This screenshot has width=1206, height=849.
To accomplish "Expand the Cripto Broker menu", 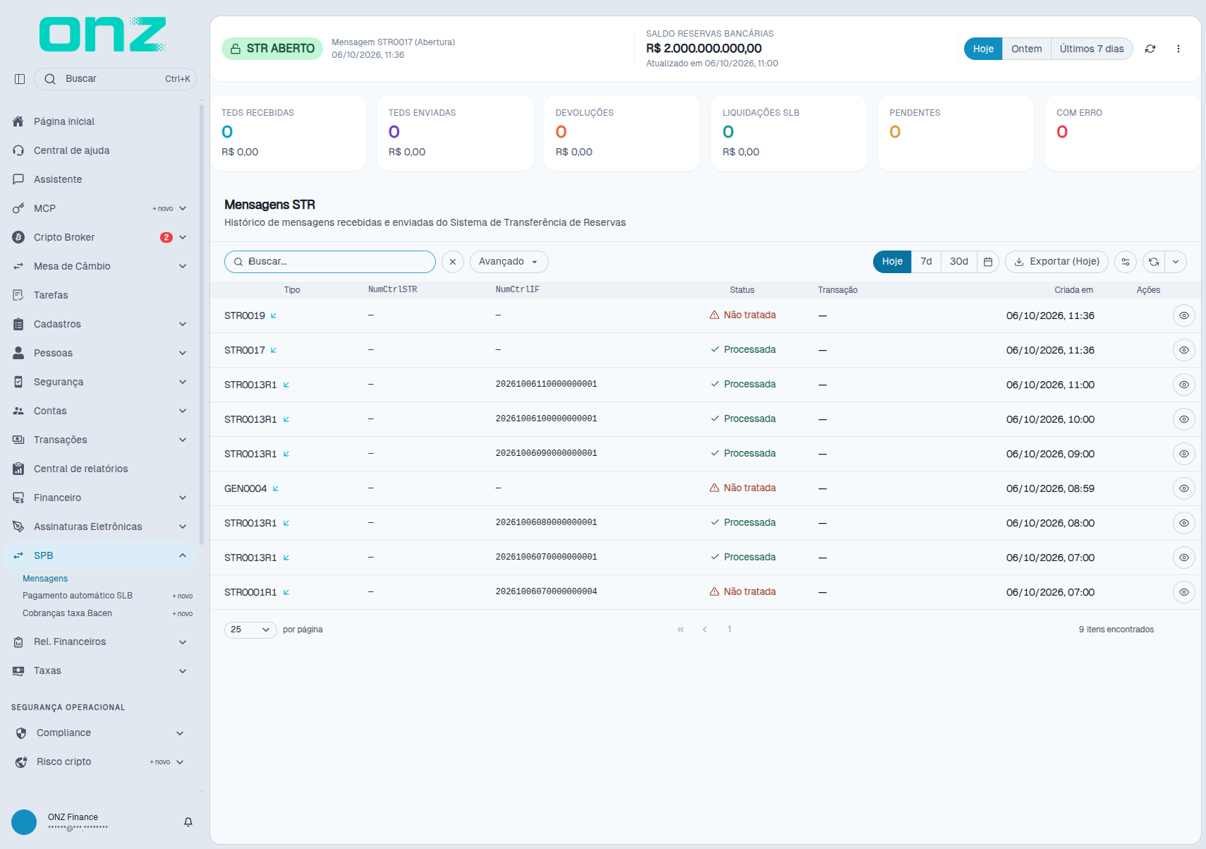I will point(183,237).
